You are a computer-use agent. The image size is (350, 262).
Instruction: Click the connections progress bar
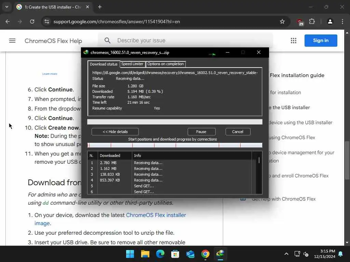pos(175,145)
